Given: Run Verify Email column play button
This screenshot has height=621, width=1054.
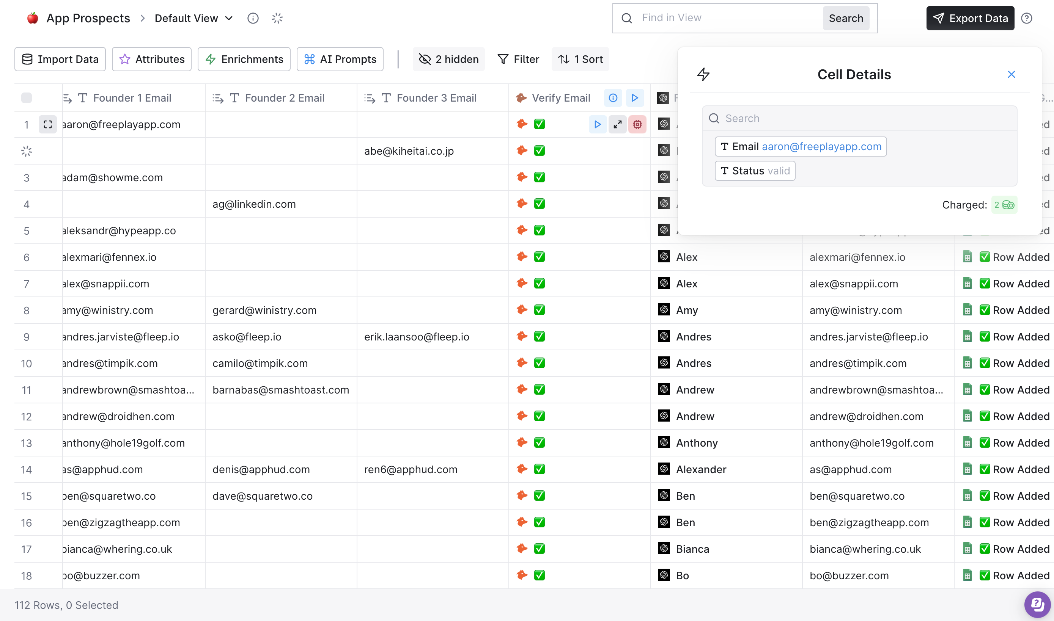Looking at the screenshot, I should tap(635, 98).
